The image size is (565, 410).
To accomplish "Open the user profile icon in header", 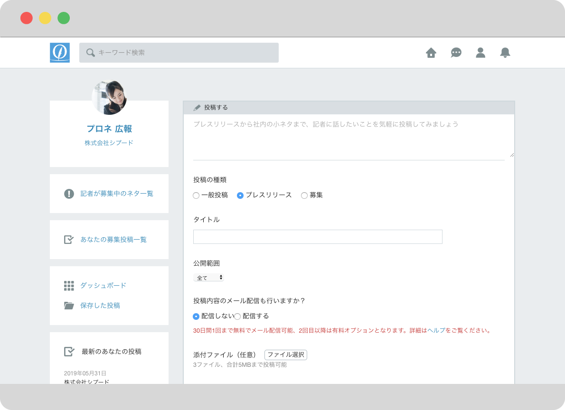I will tap(480, 53).
